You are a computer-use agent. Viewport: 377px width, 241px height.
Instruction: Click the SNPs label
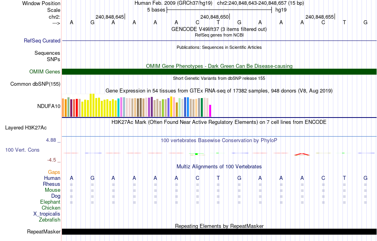point(54,59)
